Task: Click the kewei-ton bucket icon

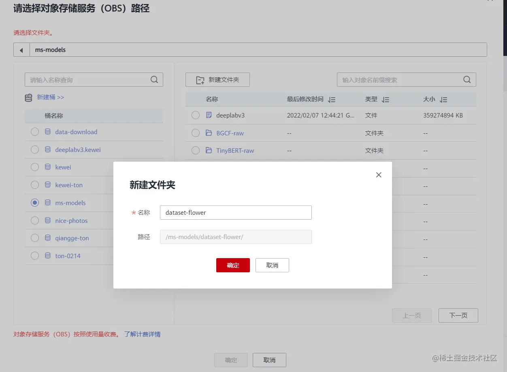Action: [x=48, y=185]
